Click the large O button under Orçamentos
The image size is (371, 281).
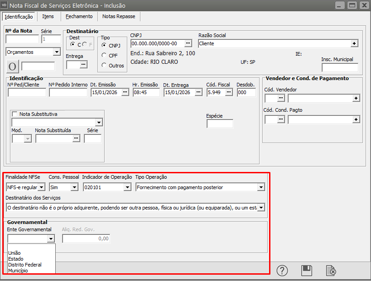[x=13, y=67]
